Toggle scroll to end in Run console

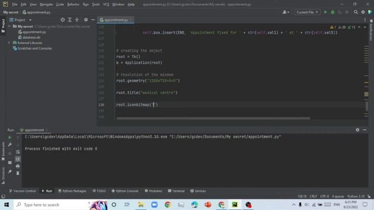point(18,159)
